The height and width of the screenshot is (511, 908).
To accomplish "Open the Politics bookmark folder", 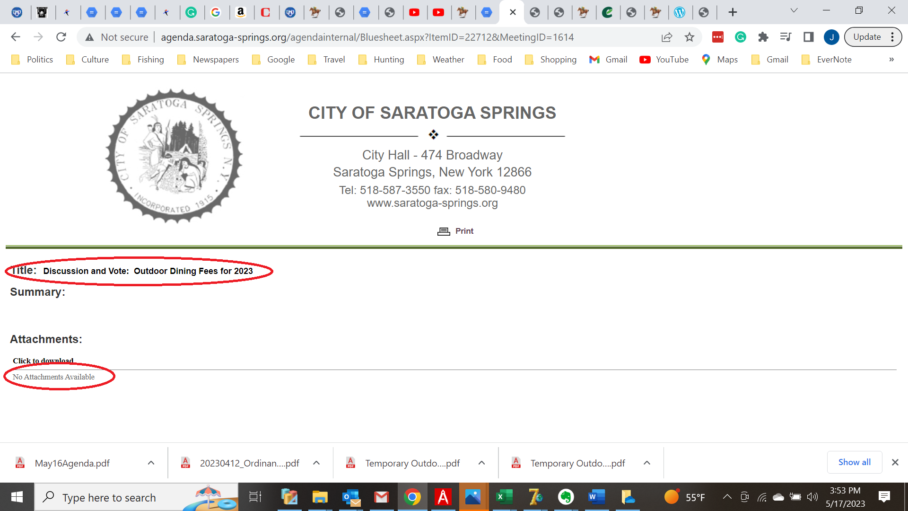I will pyautogui.click(x=32, y=60).
